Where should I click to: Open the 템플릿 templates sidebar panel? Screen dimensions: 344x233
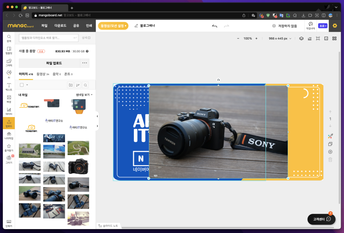(x=9, y=51)
